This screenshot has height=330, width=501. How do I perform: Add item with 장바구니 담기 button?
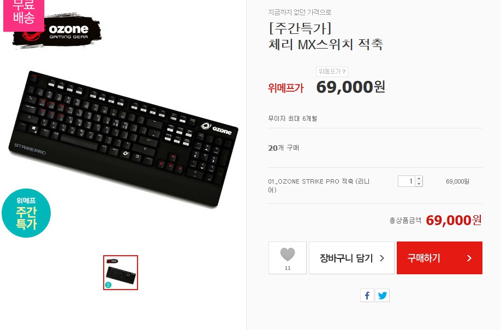(351, 258)
